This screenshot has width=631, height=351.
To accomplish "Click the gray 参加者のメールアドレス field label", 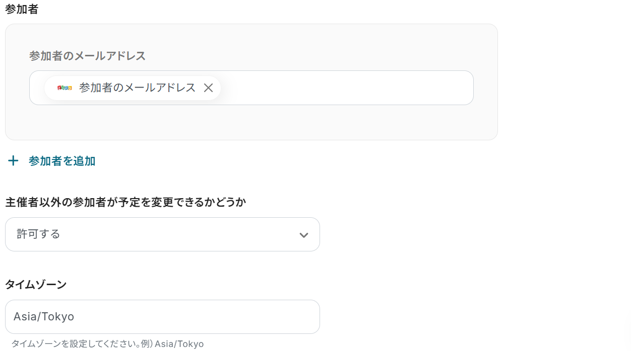I will (x=87, y=56).
